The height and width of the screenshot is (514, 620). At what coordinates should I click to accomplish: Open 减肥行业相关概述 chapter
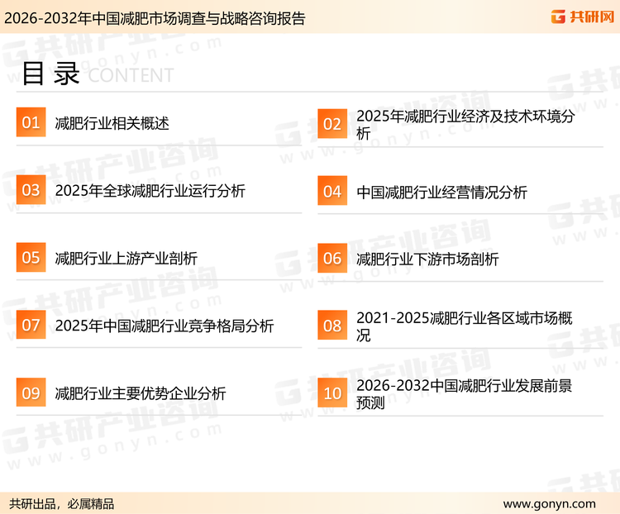point(112,124)
